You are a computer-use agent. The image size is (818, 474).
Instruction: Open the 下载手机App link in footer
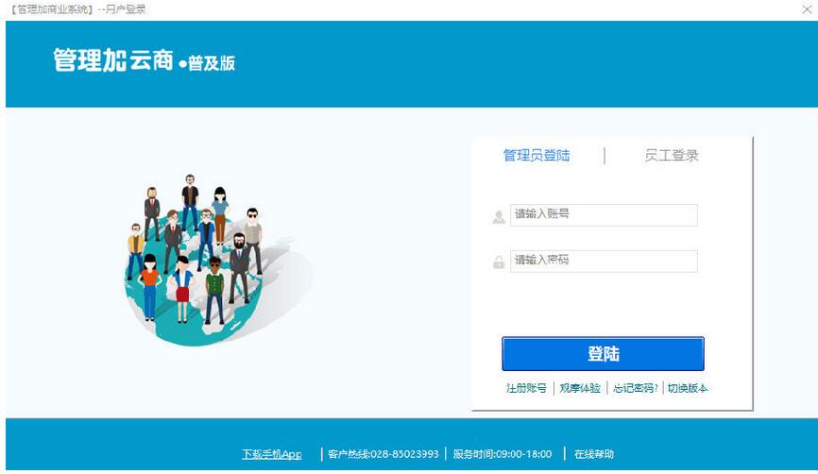coord(272,454)
